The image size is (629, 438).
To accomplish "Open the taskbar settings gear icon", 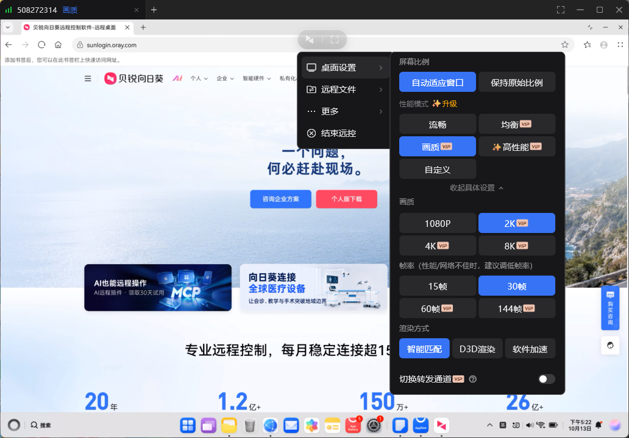I will [x=374, y=425].
